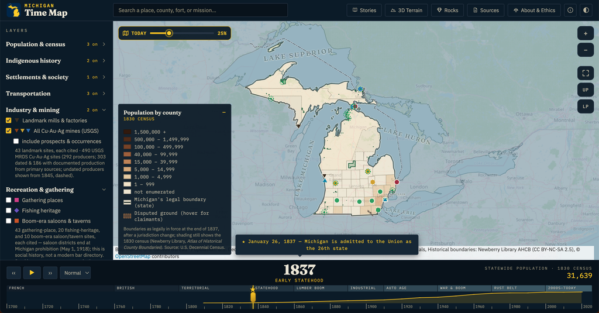Click the map icon beside TODAY
Viewport: 599px width, 313px height.
pos(126,33)
